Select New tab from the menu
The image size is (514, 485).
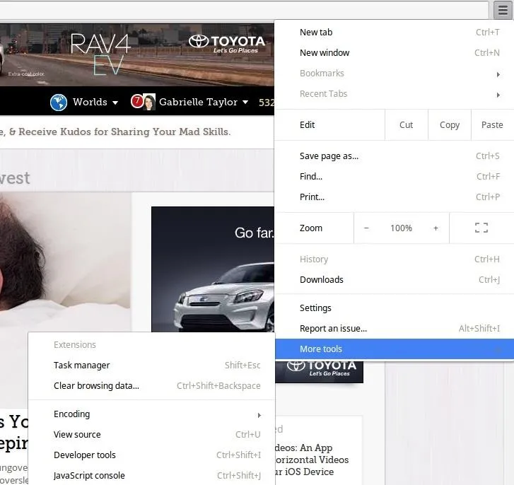click(394, 32)
